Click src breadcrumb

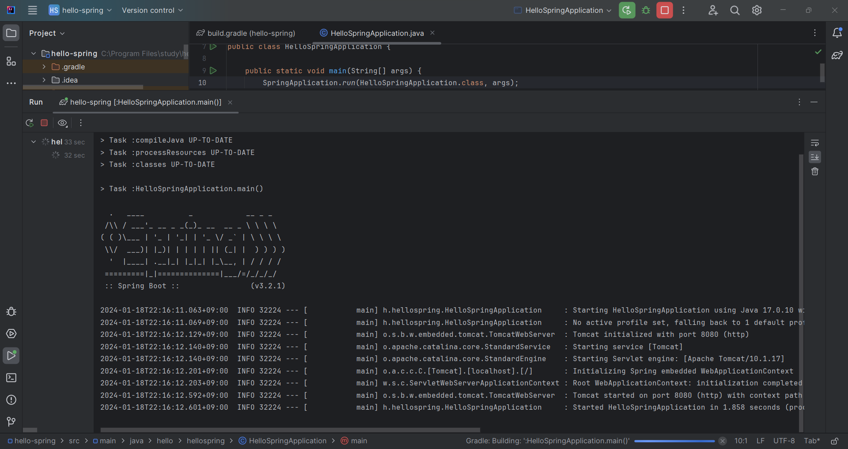point(74,441)
